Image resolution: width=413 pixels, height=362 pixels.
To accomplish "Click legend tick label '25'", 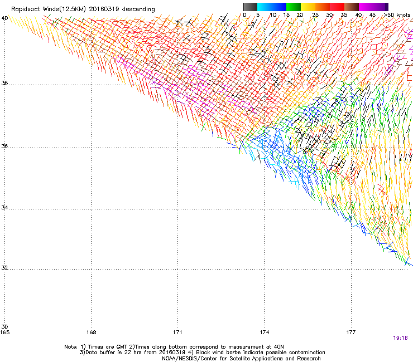I will point(315,15).
